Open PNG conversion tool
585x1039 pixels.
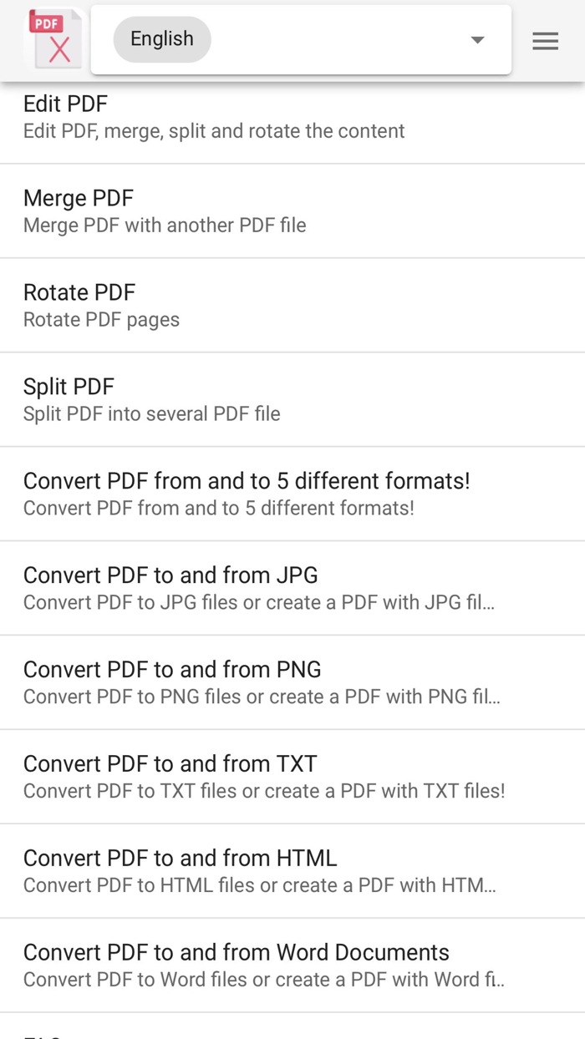[171, 670]
